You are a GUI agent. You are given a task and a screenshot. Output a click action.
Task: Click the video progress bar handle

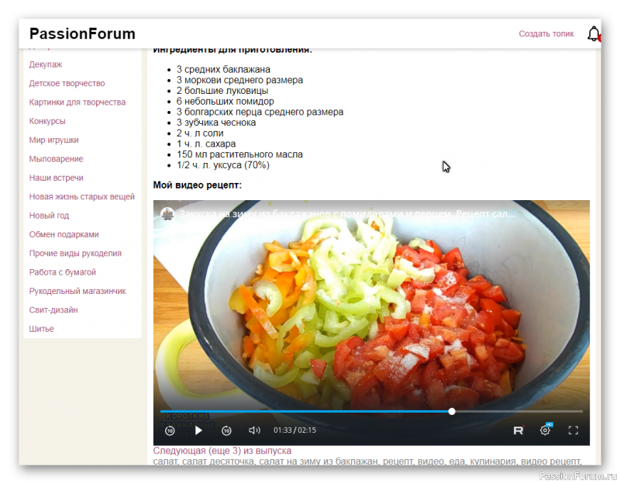452,411
